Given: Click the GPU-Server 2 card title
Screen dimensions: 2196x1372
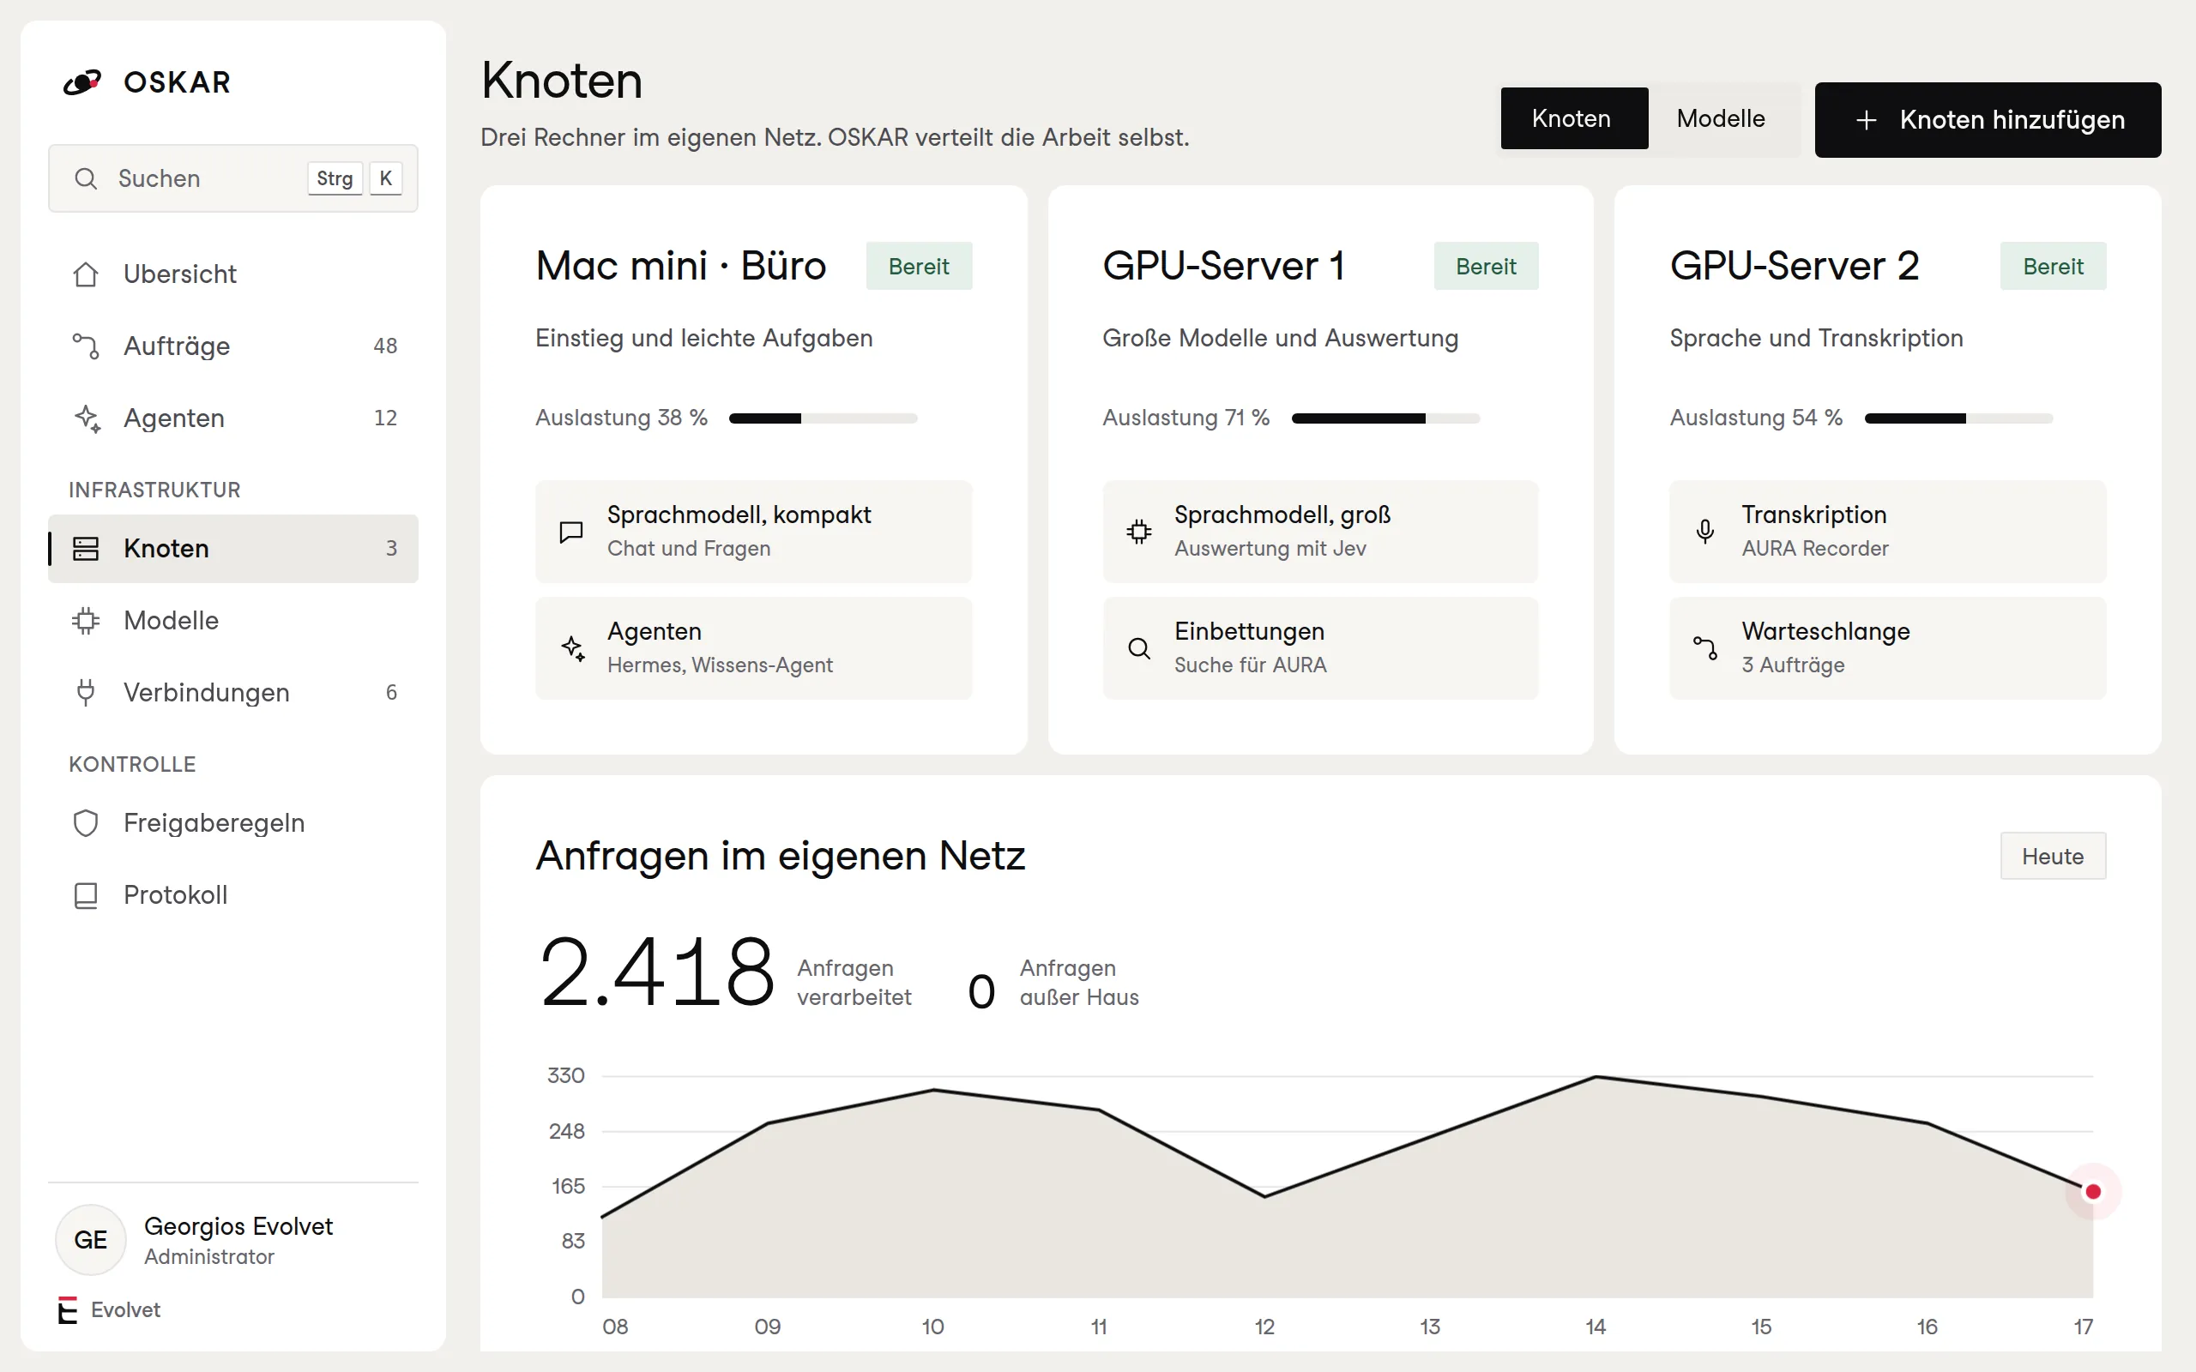Looking at the screenshot, I should tap(1794, 266).
